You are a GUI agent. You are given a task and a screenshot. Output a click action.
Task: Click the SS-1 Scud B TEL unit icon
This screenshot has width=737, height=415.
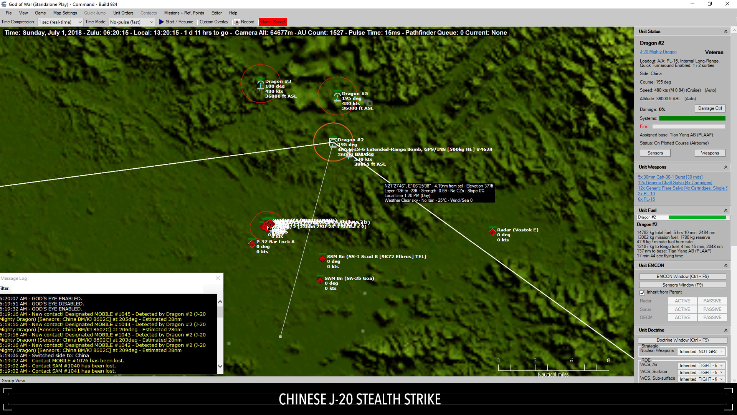[322, 259]
